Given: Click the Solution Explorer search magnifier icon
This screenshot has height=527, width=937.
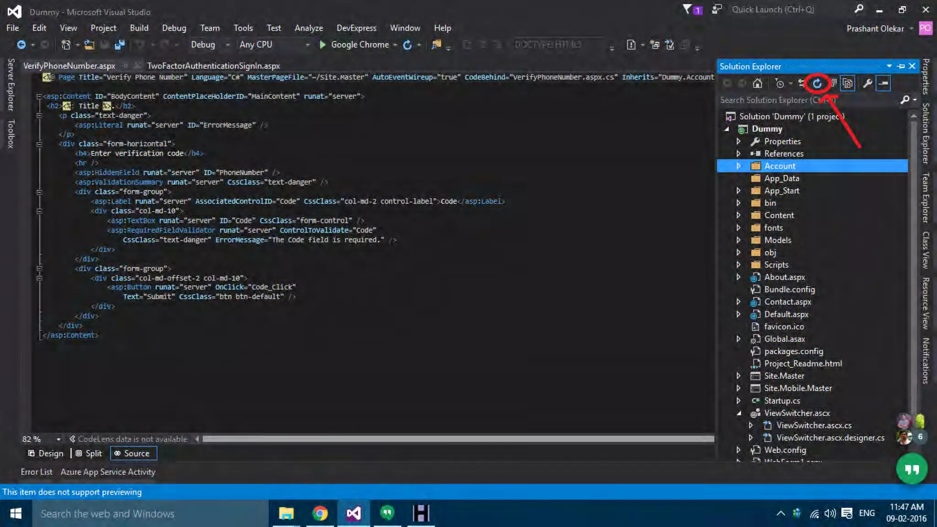Looking at the screenshot, I should pos(905,100).
